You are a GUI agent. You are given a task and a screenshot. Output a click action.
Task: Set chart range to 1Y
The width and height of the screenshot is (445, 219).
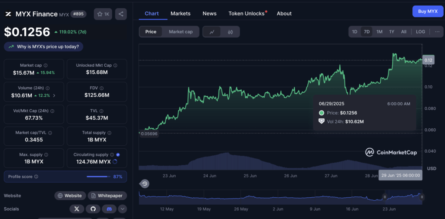(x=392, y=32)
